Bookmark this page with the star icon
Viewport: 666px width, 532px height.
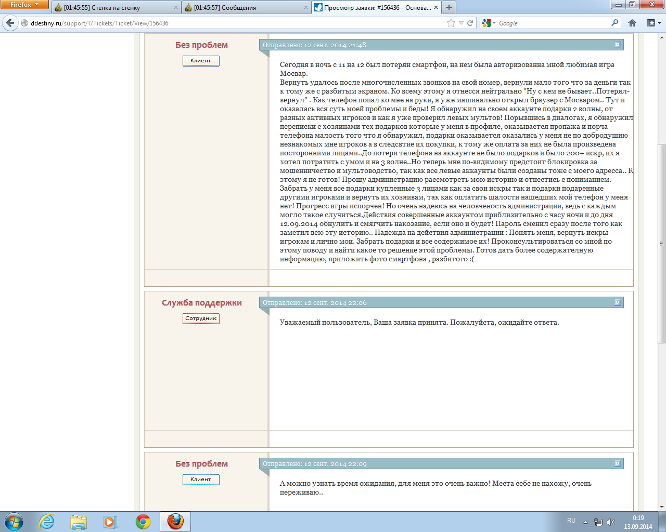pos(451,23)
